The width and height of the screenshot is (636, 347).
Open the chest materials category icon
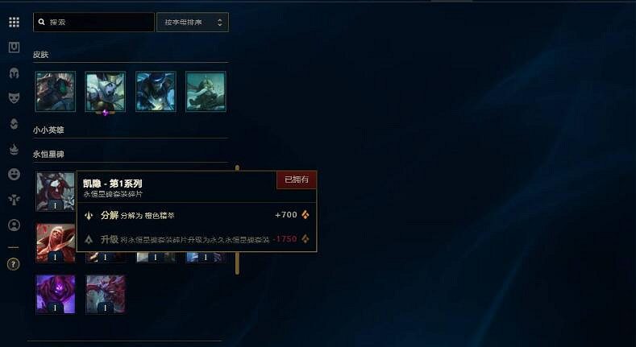[x=14, y=48]
